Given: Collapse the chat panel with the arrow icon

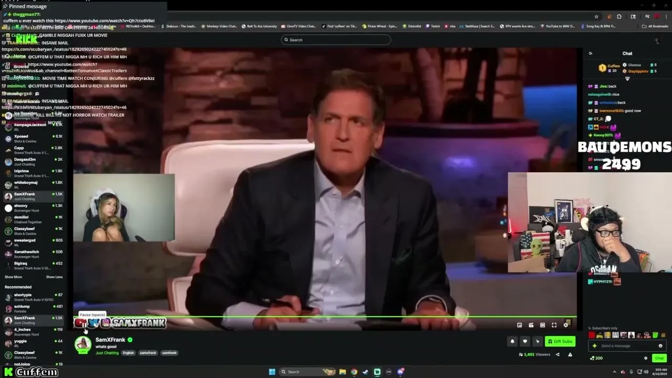Looking at the screenshot, I should tap(591, 53).
